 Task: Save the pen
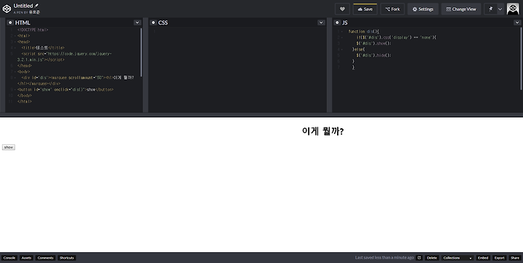pos(365,9)
